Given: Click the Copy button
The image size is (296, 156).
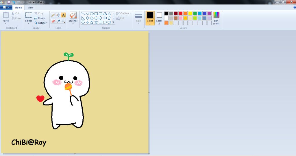Looking at the screenshot, I should click(16, 18).
